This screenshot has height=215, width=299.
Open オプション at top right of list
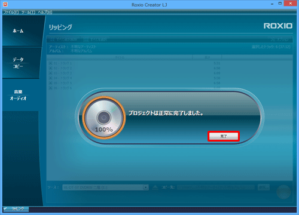pos(280,39)
